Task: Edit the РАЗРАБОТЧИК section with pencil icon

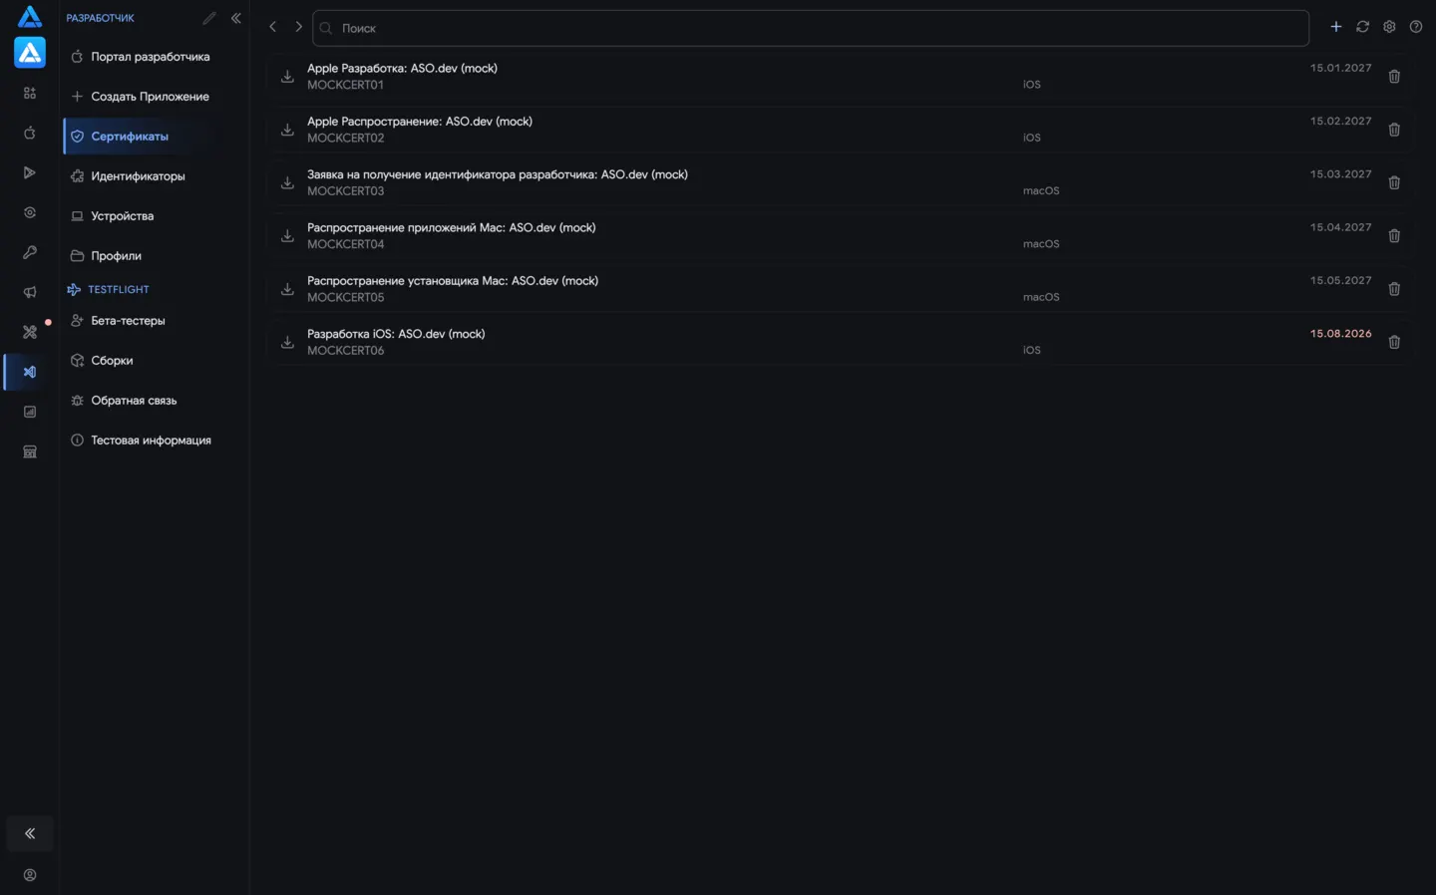Action: 209,18
